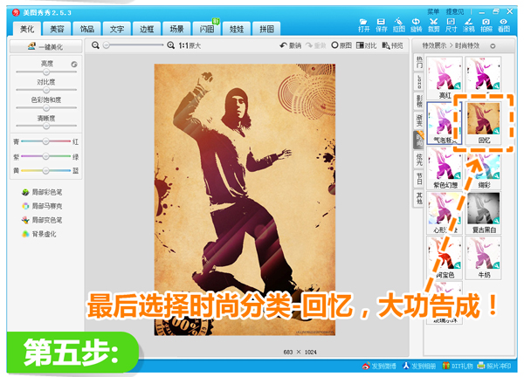Expand the 特效展示 panel dropdown arrow
This screenshot has height=377, width=524.
pos(493,45)
